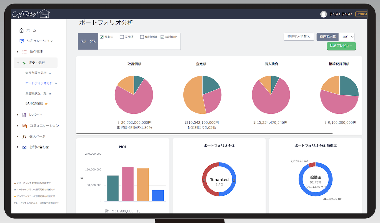The image size is (380, 223).
Task: Click the お問い合わせ envelope icon
Action: 24,147
